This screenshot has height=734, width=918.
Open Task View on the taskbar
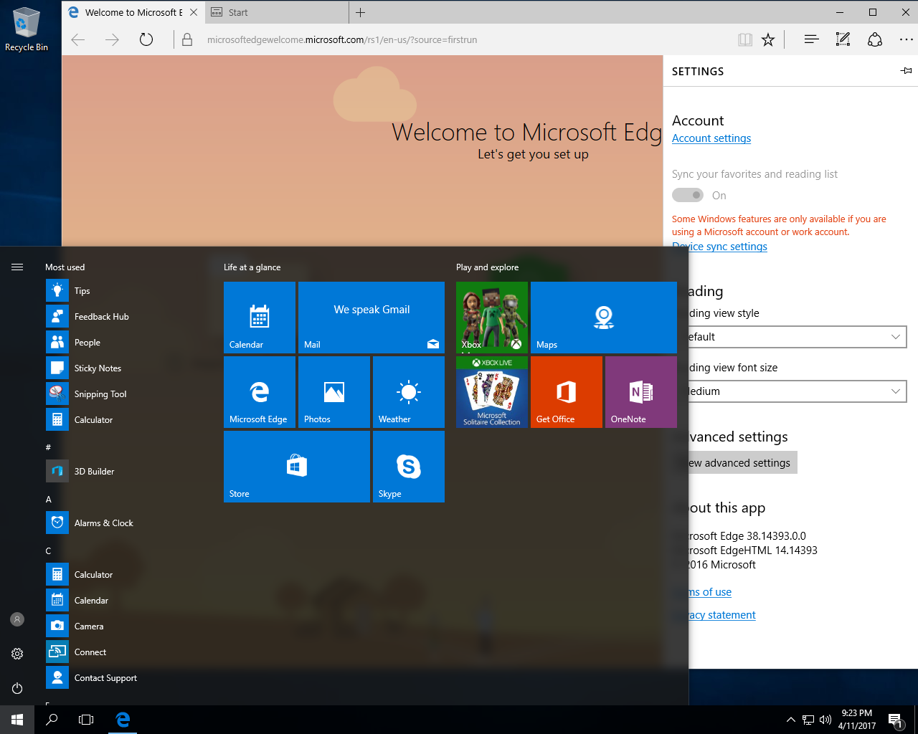point(86,720)
